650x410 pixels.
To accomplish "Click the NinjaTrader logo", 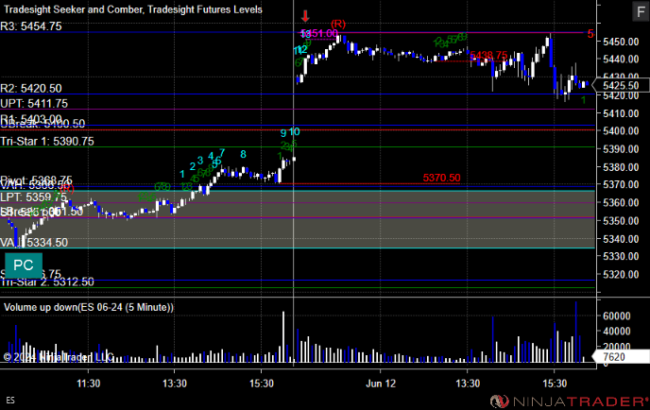I will pos(569,401).
